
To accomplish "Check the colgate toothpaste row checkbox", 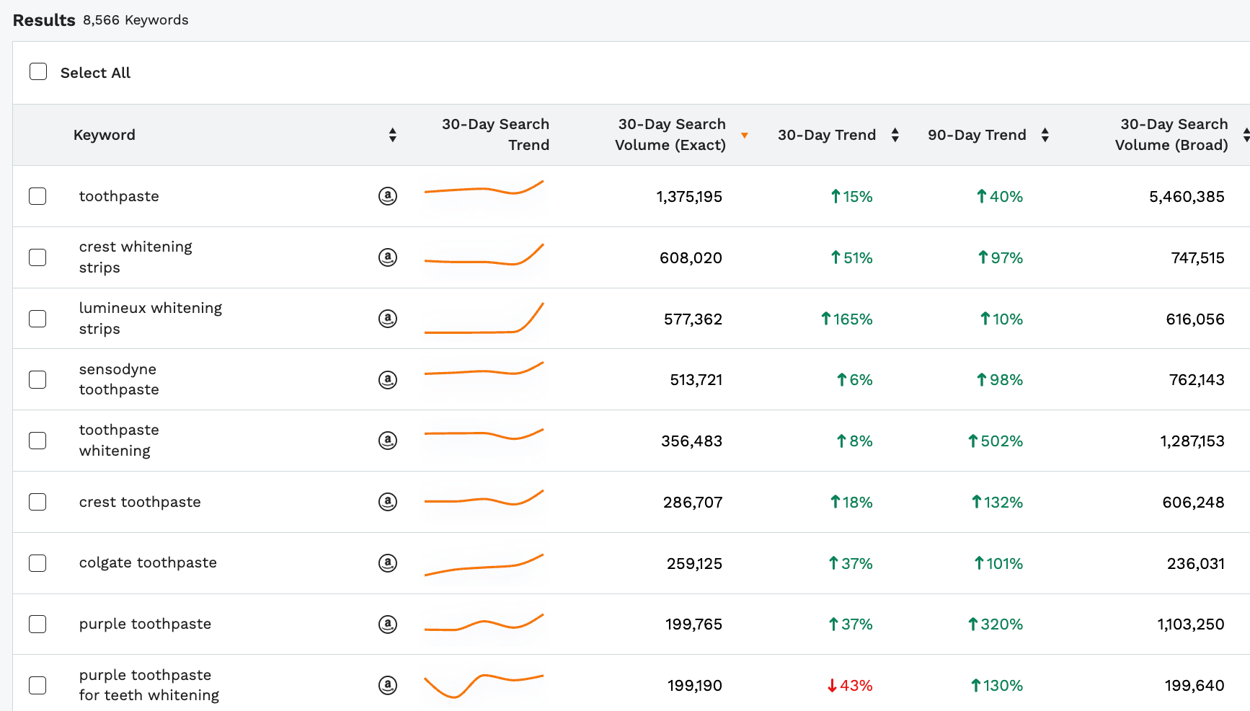I will pos(37,563).
